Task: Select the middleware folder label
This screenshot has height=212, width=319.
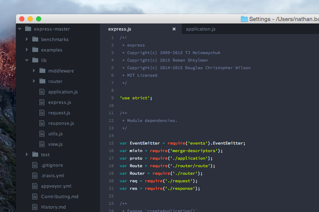Action: point(61,71)
